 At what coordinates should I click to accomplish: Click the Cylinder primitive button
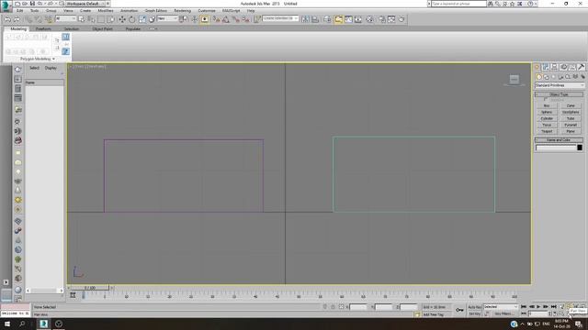coord(547,118)
